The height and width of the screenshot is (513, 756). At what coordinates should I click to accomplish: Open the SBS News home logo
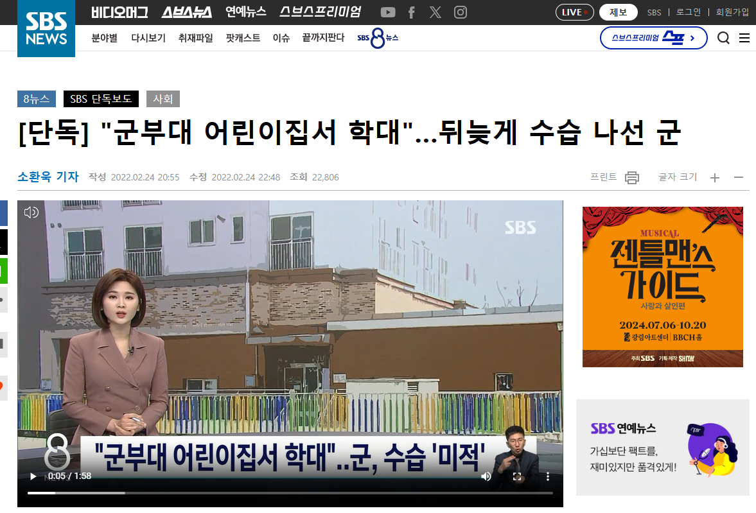click(46, 28)
